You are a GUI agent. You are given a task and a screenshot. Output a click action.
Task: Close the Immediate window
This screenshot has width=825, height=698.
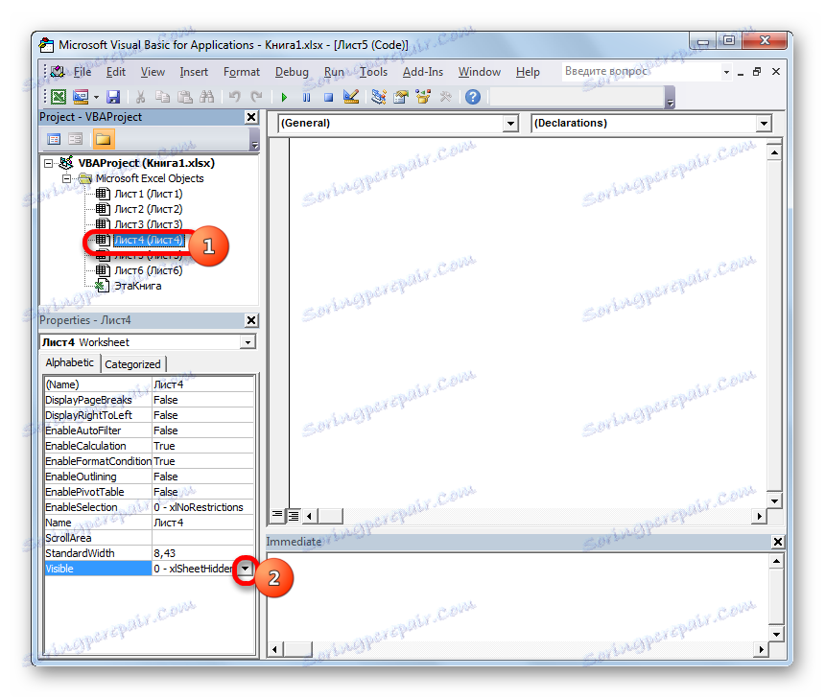(778, 542)
